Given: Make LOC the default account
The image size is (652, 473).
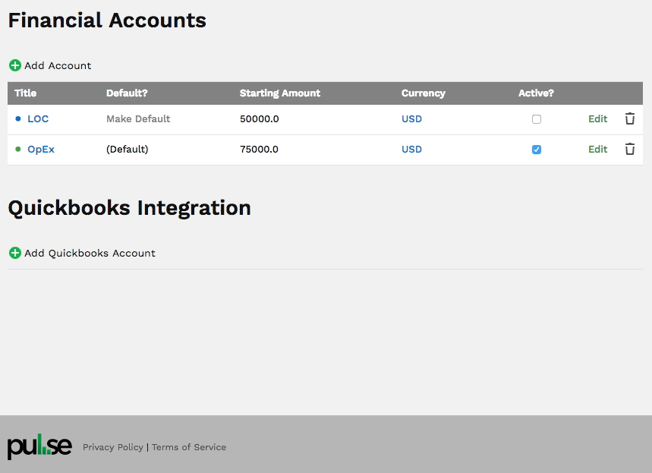Looking at the screenshot, I should pyautogui.click(x=138, y=119).
